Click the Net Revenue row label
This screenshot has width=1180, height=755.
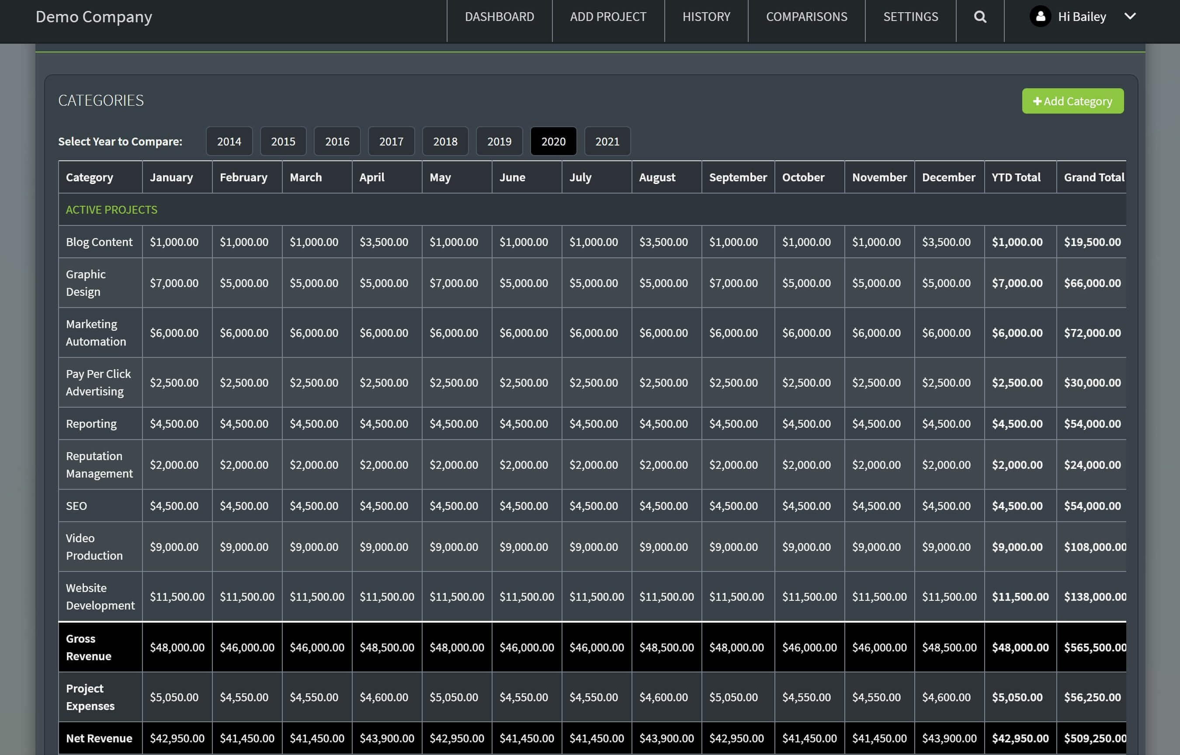(99, 738)
